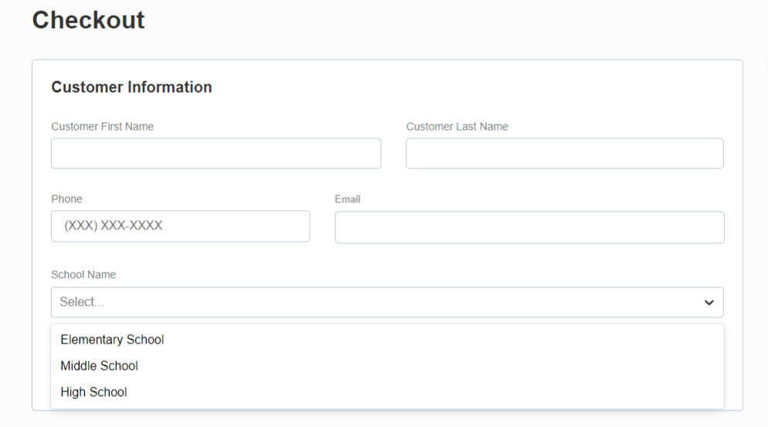
Task: Click the dropdown chevron arrow icon
Action: pyautogui.click(x=709, y=303)
